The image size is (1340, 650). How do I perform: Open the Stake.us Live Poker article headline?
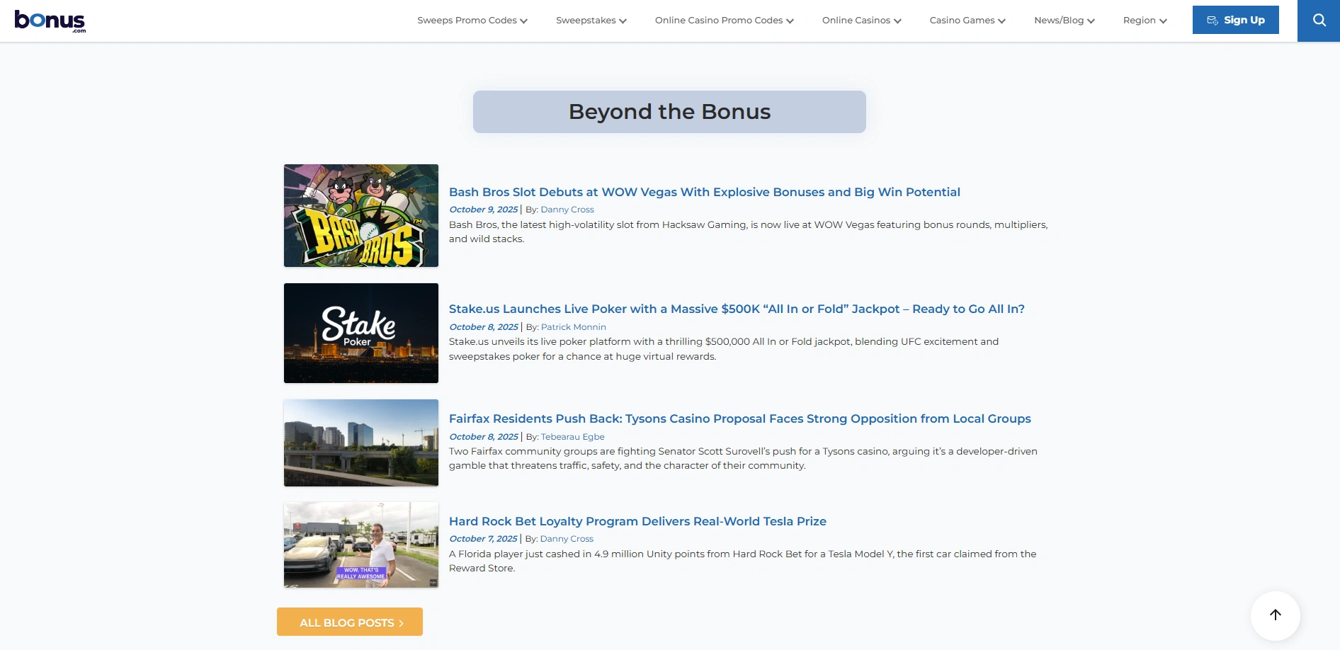(x=737, y=309)
